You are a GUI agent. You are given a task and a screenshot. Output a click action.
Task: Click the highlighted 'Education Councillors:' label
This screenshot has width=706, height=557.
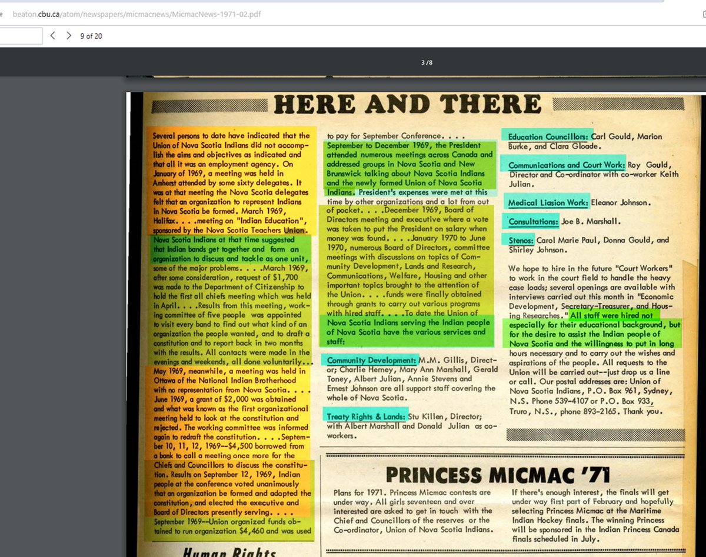548,136
